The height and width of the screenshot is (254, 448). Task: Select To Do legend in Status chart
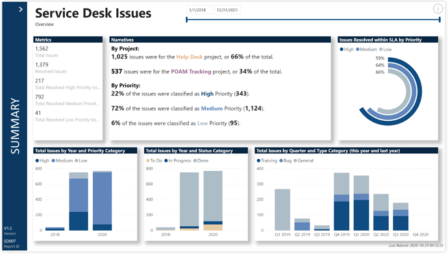[155, 160]
